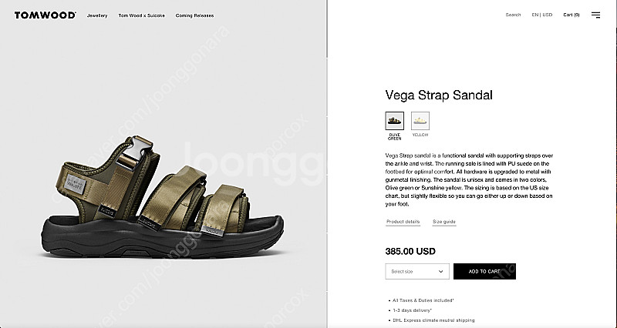Go to Coming Releases
The width and height of the screenshot is (617, 328).
point(195,15)
